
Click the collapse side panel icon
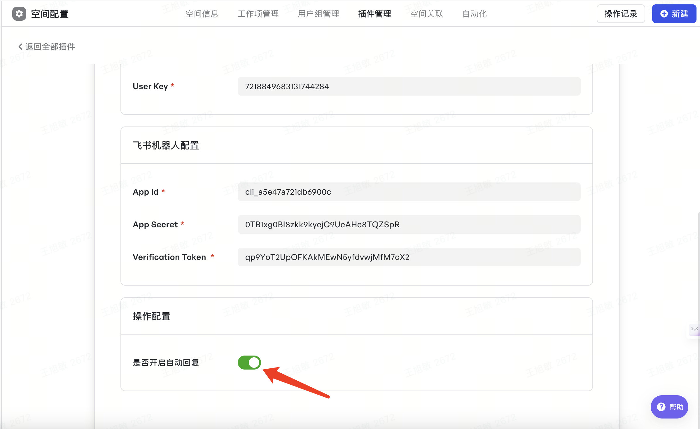pos(695,329)
